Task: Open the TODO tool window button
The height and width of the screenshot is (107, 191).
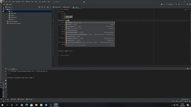Action: (13, 99)
